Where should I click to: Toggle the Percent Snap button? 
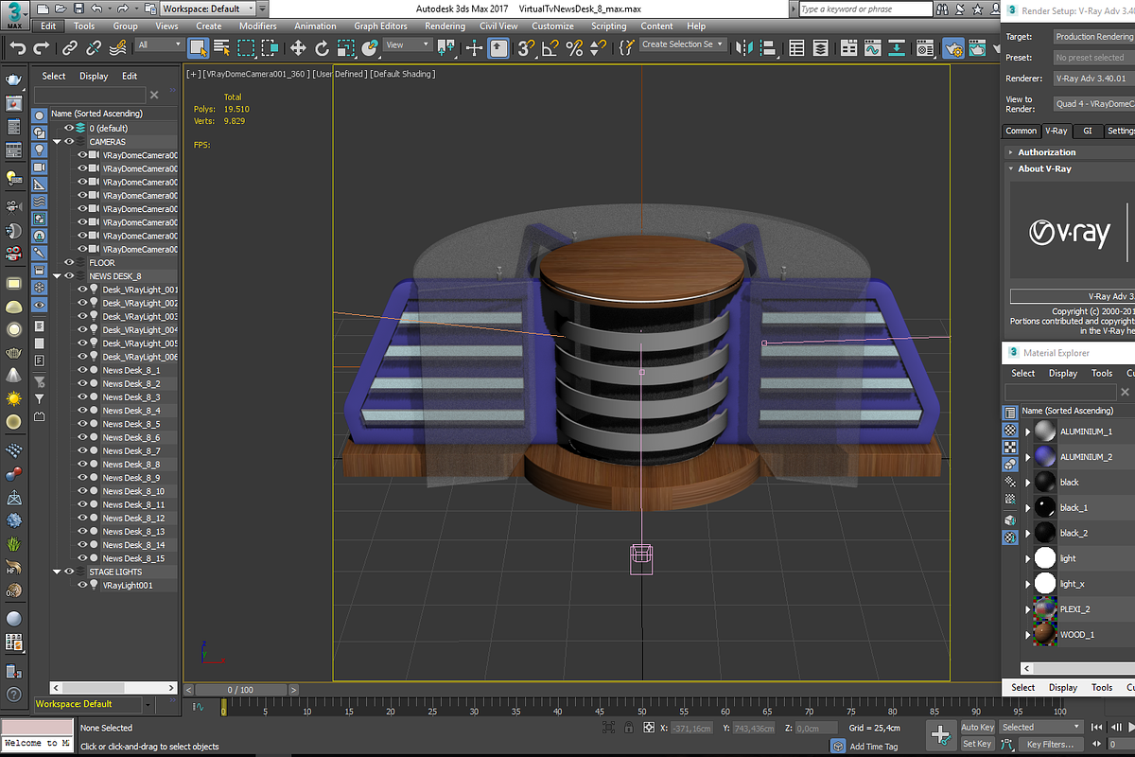tap(574, 47)
